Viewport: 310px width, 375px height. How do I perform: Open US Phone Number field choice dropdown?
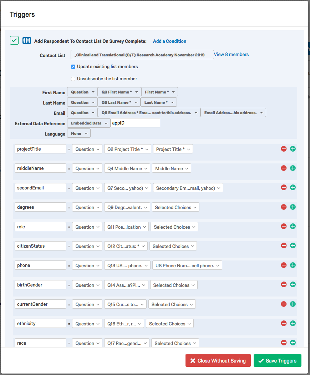(187, 266)
